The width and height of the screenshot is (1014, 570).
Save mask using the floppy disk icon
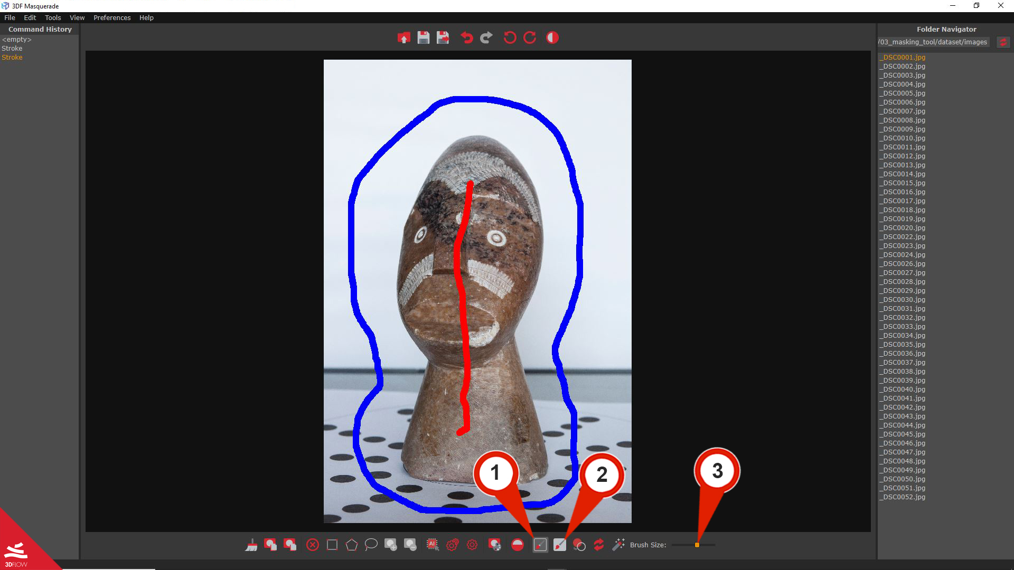[x=423, y=38]
